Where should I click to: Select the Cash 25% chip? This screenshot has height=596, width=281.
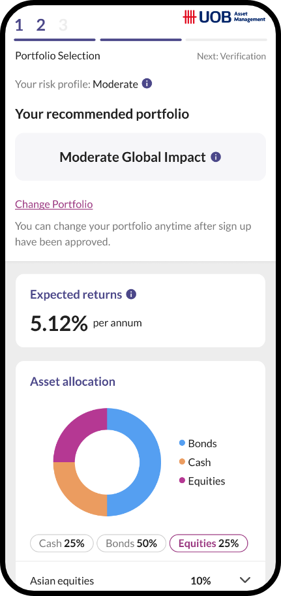coord(61,543)
